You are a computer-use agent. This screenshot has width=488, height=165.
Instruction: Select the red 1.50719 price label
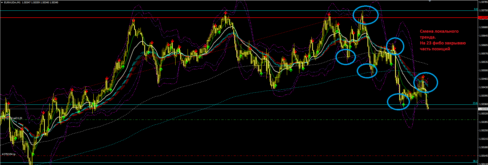pos(483,18)
